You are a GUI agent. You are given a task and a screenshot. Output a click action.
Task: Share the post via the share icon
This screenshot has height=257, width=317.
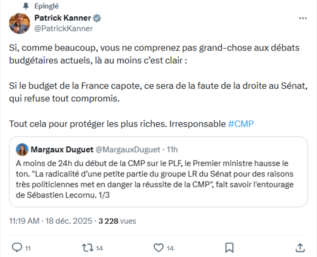pos(300,247)
